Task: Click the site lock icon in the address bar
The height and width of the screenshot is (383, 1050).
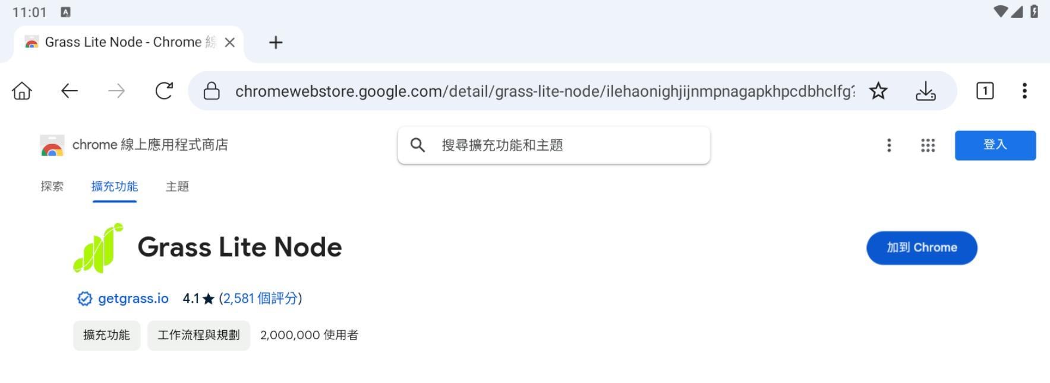Action: [x=211, y=91]
